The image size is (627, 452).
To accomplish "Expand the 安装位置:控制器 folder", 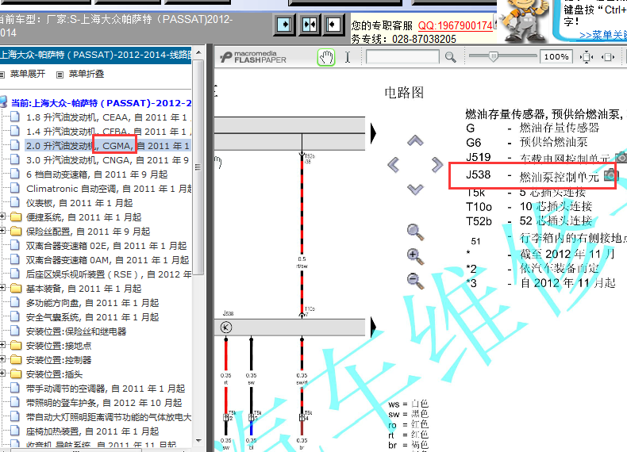I will 2,359.
